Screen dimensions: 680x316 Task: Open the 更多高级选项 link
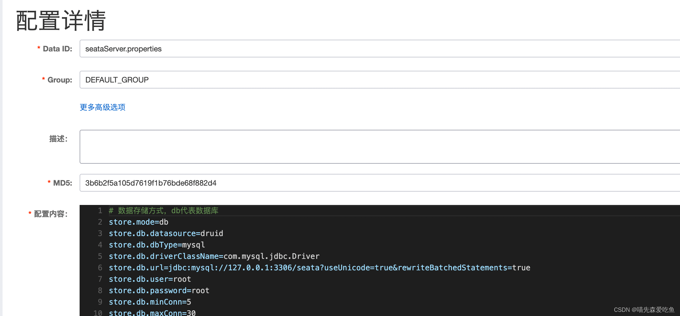click(x=102, y=107)
